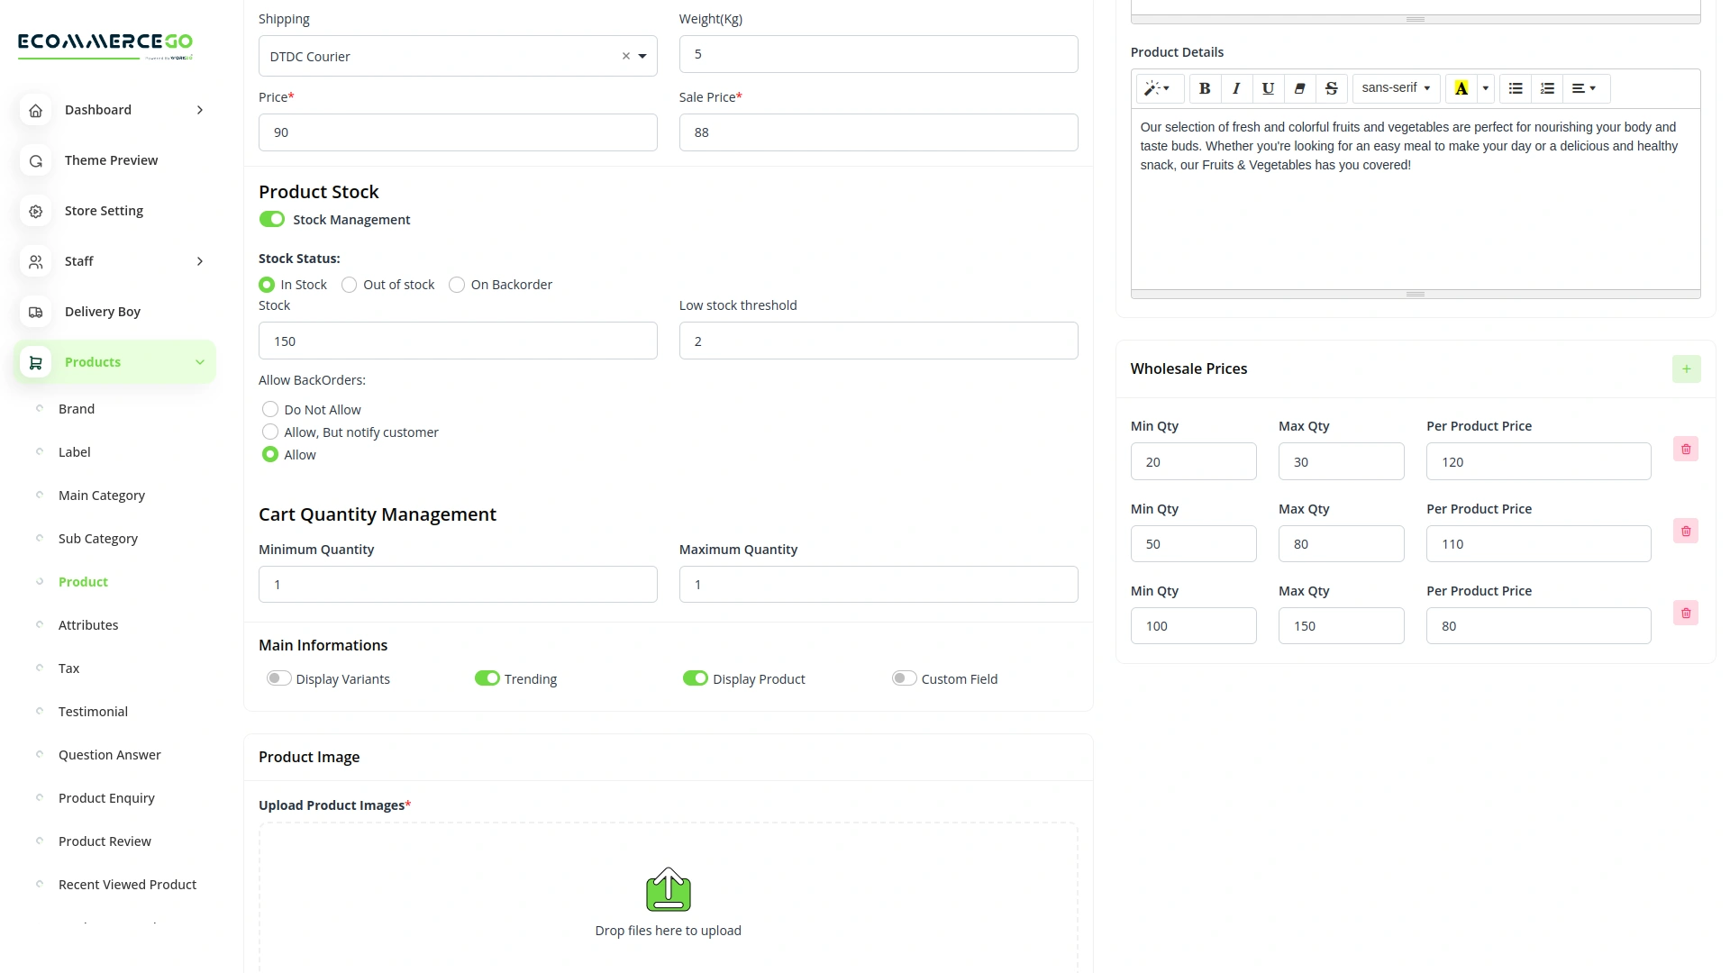Add a new wholesale price row
This screenshot has width=1730, height=973.
click(1687, 368)
